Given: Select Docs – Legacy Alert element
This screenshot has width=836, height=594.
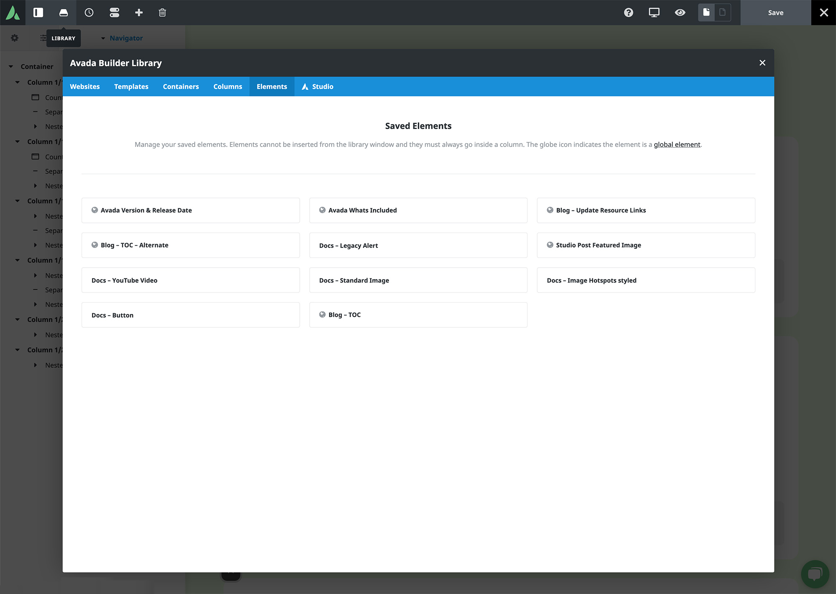Looking at the screenshot, I should pos(418,245).
